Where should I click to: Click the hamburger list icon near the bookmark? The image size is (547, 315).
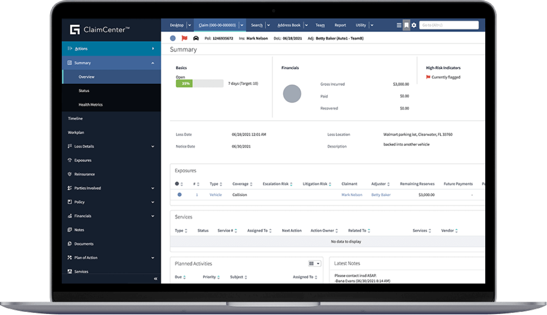coord(399,24)
